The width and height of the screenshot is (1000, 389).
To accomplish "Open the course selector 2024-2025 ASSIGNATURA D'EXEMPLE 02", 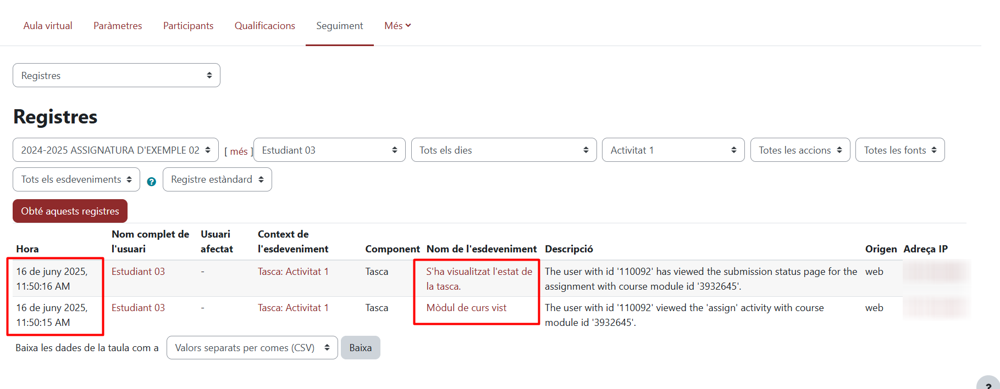I will pos(115,150).
